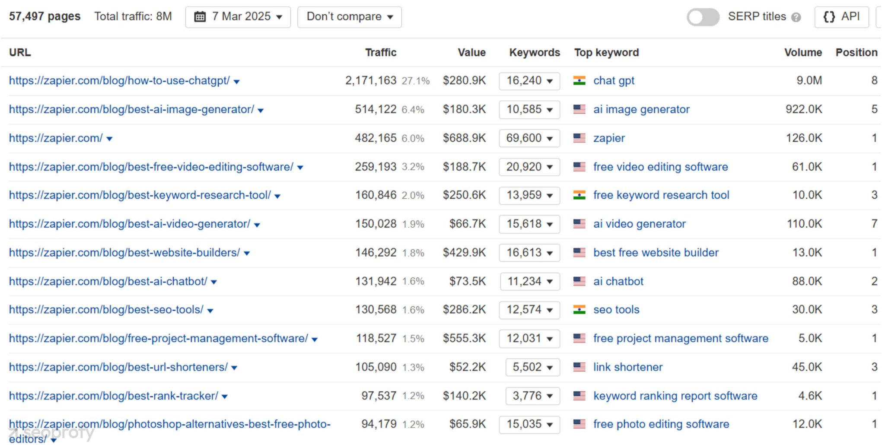Open the 12,574 keywords dropdown
Viewport: 885px width, 445px height.
529,310
